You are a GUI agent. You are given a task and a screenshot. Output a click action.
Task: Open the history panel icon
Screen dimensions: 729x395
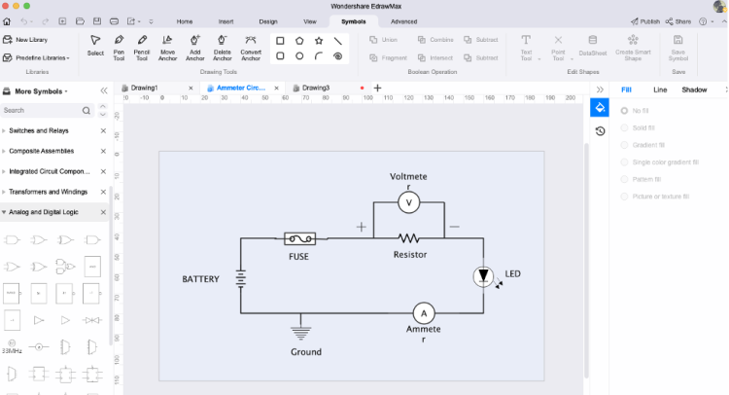[600, 131]
